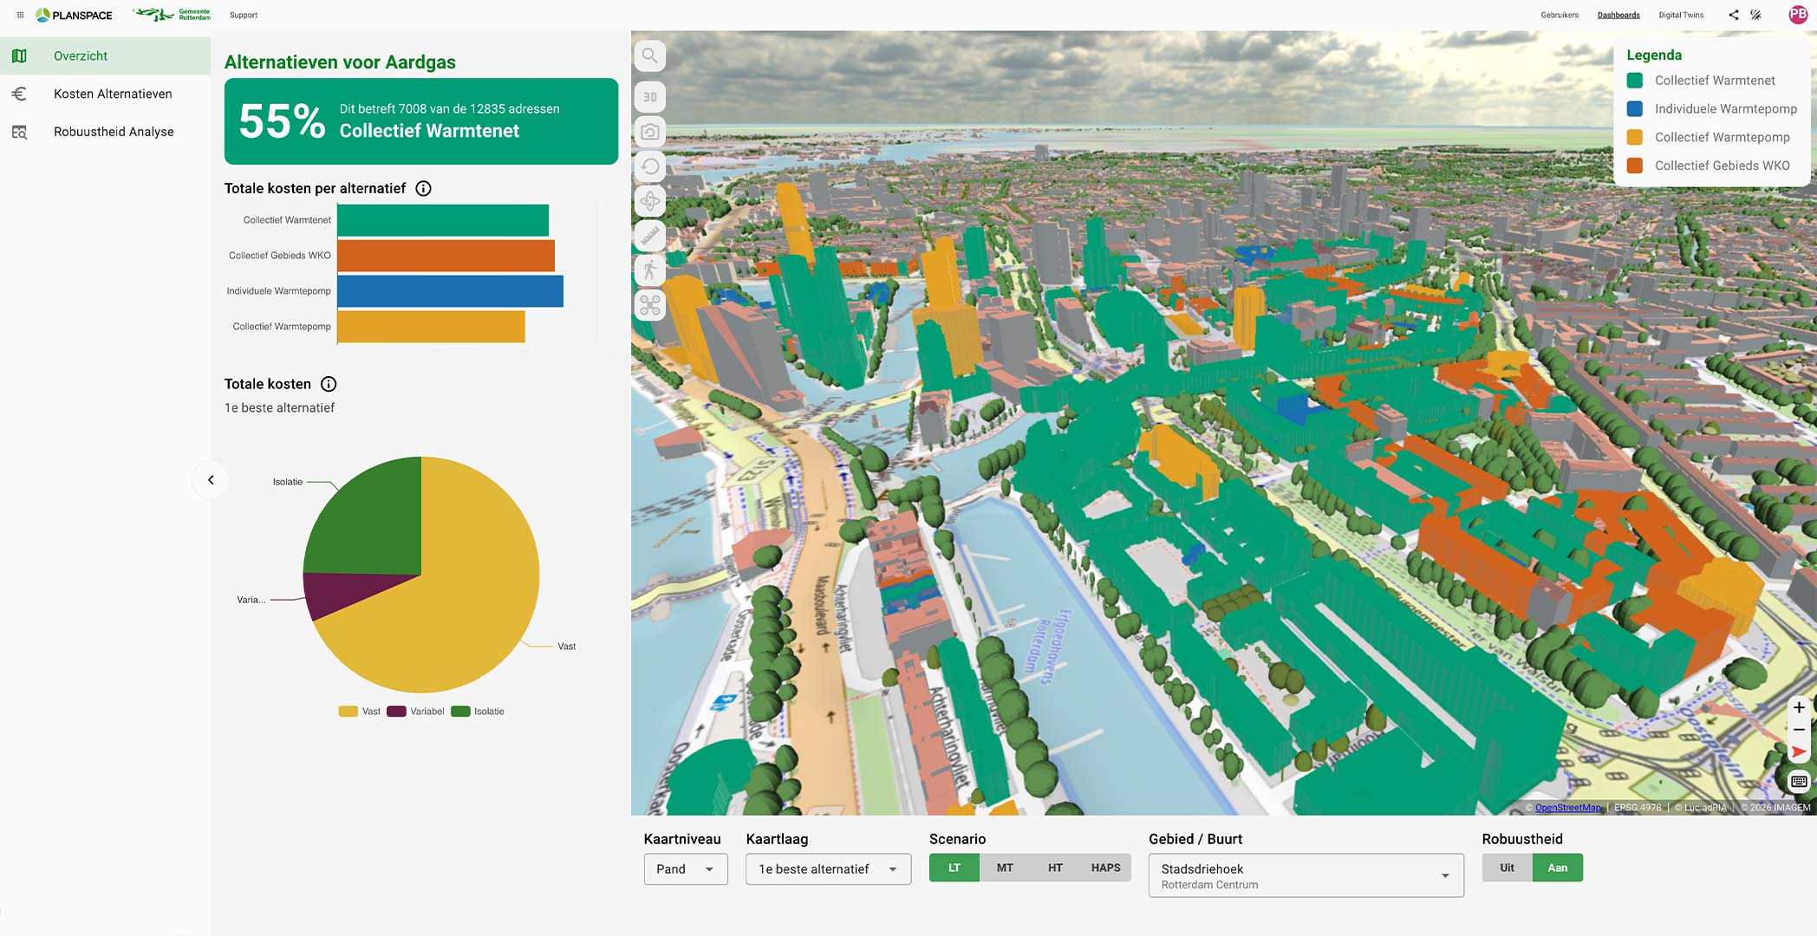Go to Robuustheid Analyse page
Image resolution: width=1817 pixels, height=936 pixels.
[114, 132]
